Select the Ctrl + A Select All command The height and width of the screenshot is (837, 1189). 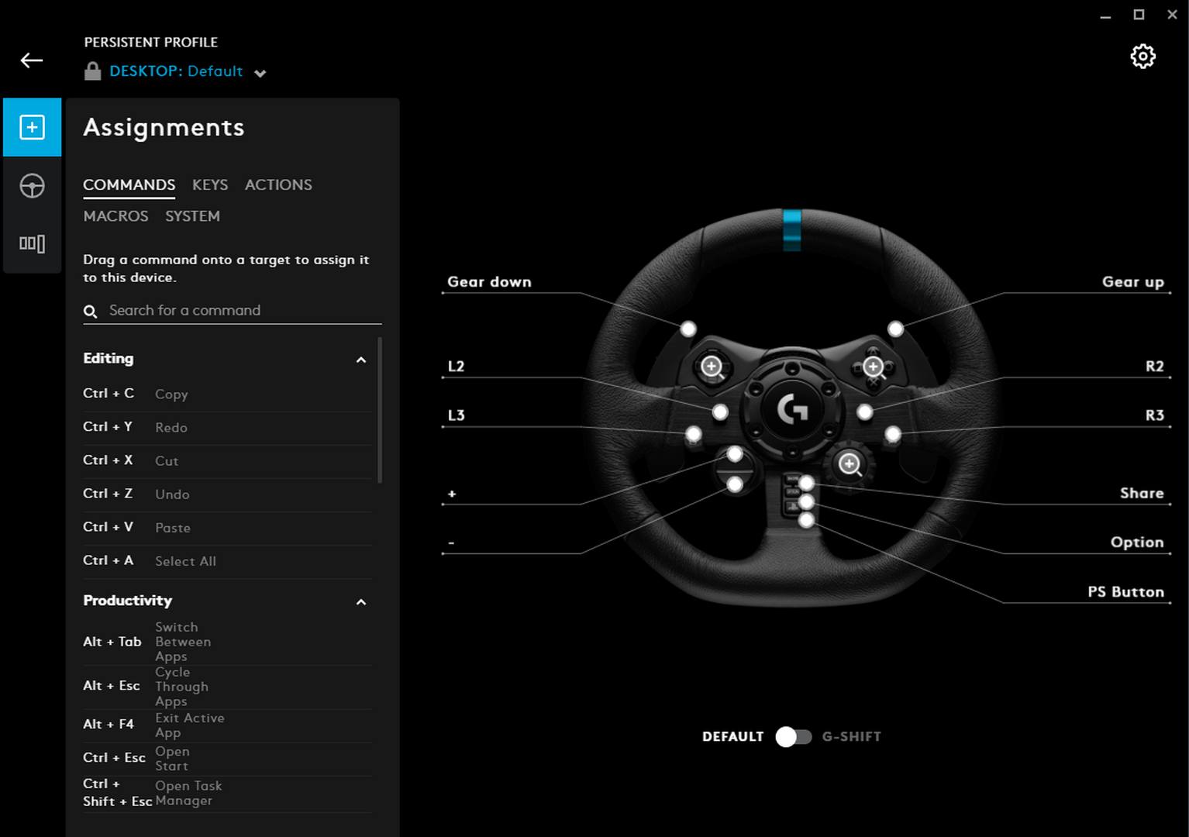click(227, 561)
